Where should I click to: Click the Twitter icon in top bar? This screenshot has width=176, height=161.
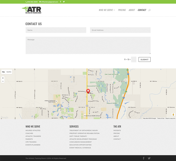click(x=64, y=2)
